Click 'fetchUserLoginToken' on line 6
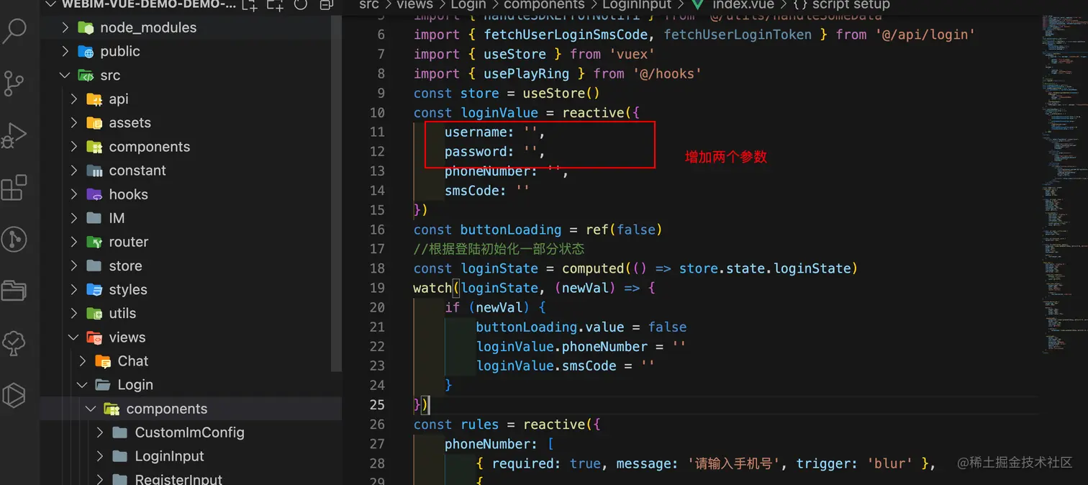1088x485 pixels. [738, 35]
